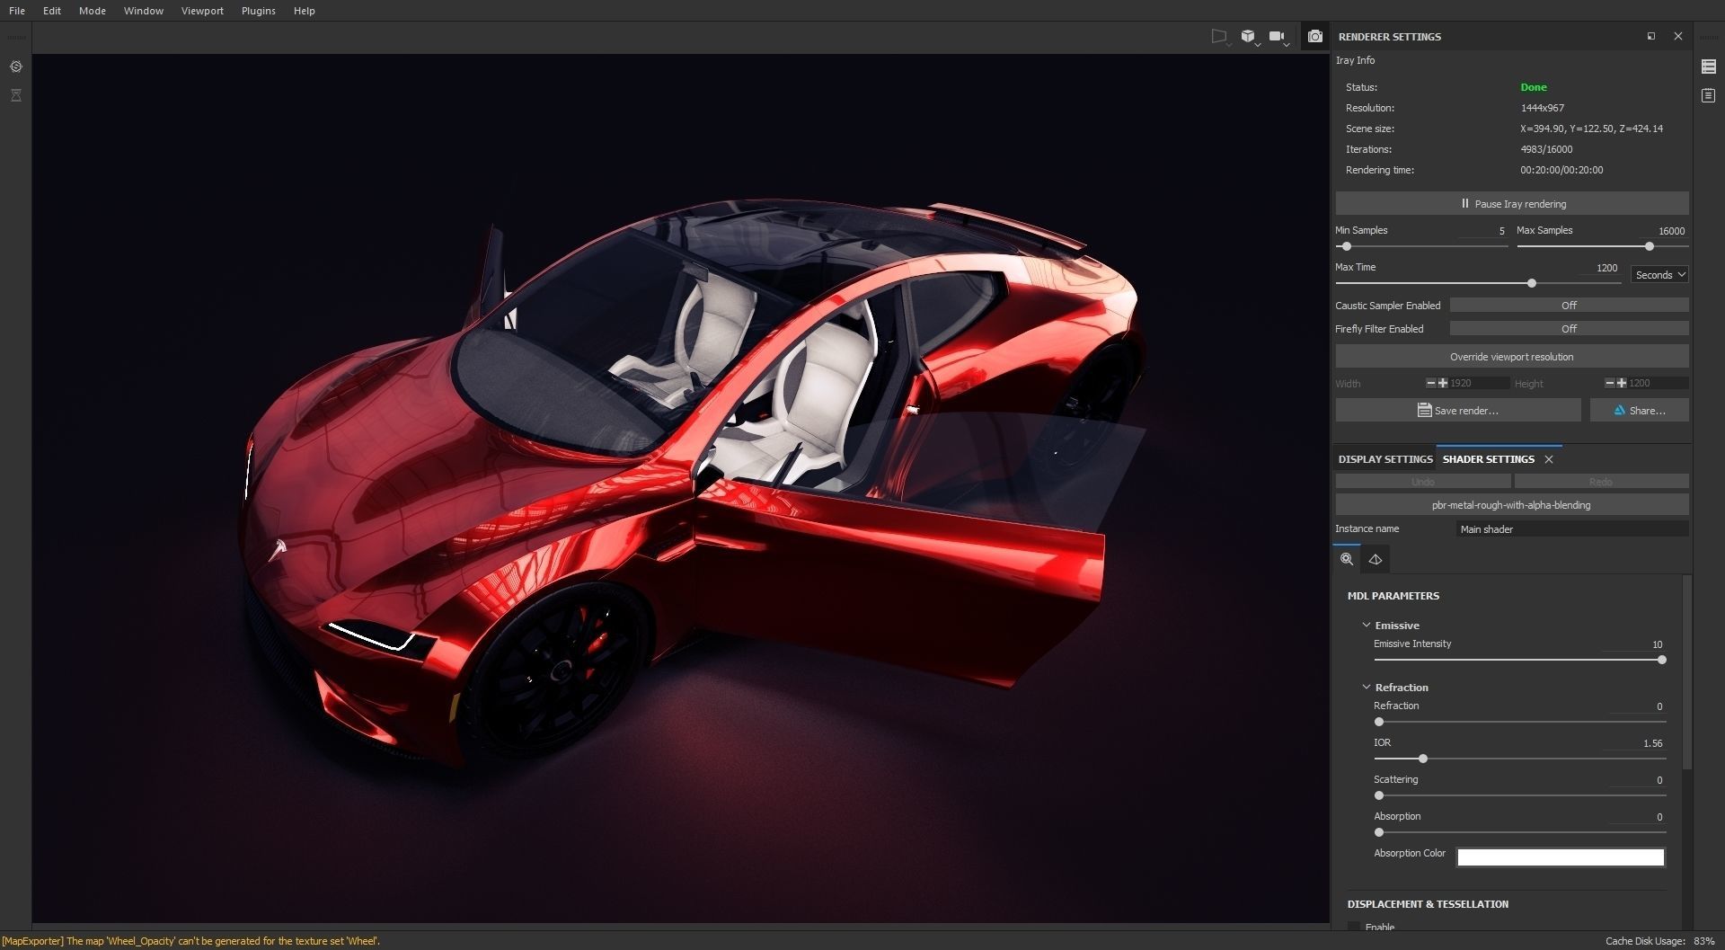Select the mesh displacement icon tab
This screenshot has width=1725, height=950.
pos(1376,559)
